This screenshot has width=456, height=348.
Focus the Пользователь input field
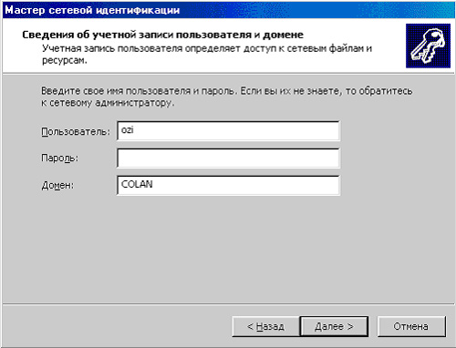click(228, 131)
